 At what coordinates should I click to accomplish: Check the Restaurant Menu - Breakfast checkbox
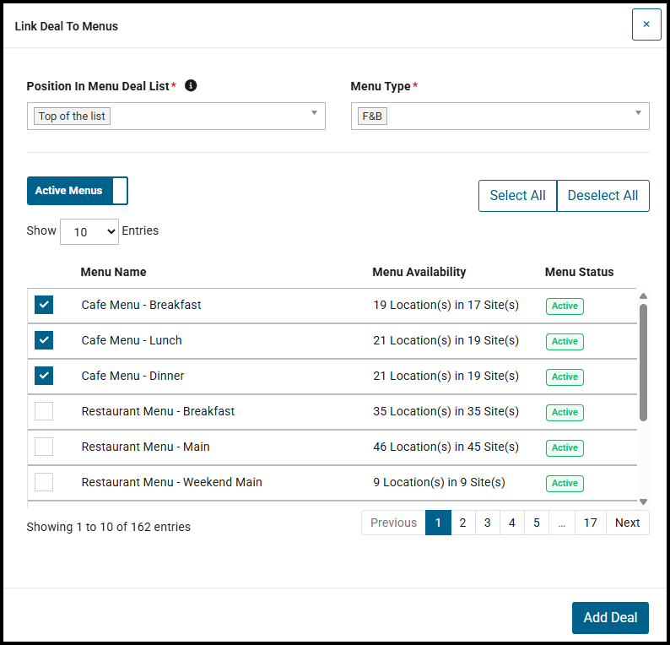coord(44,411)
